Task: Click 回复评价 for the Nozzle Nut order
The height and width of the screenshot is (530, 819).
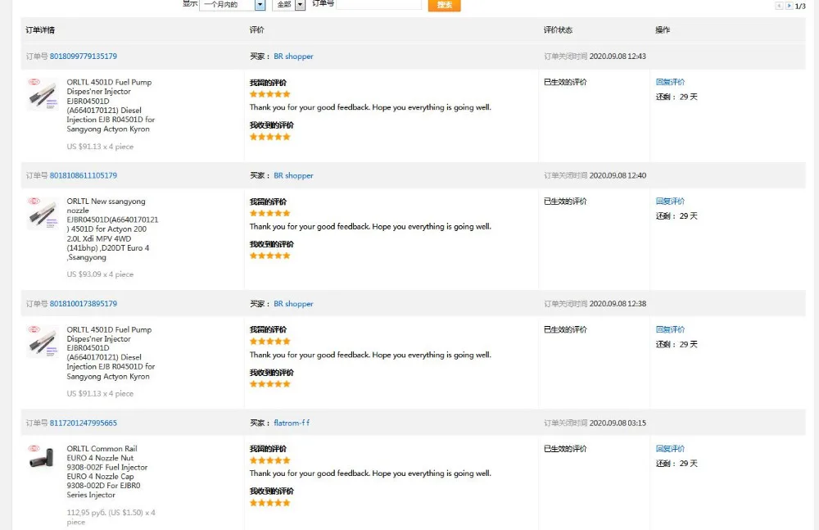Action: click(x=670, y=449)
